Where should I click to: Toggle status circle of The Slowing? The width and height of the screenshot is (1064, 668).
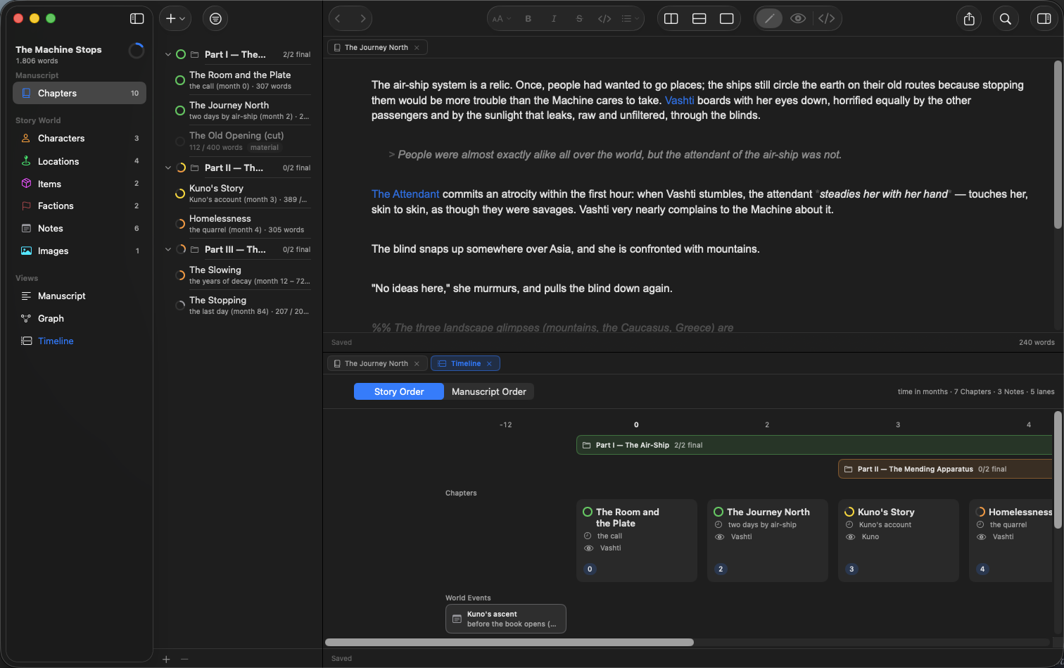180,275
